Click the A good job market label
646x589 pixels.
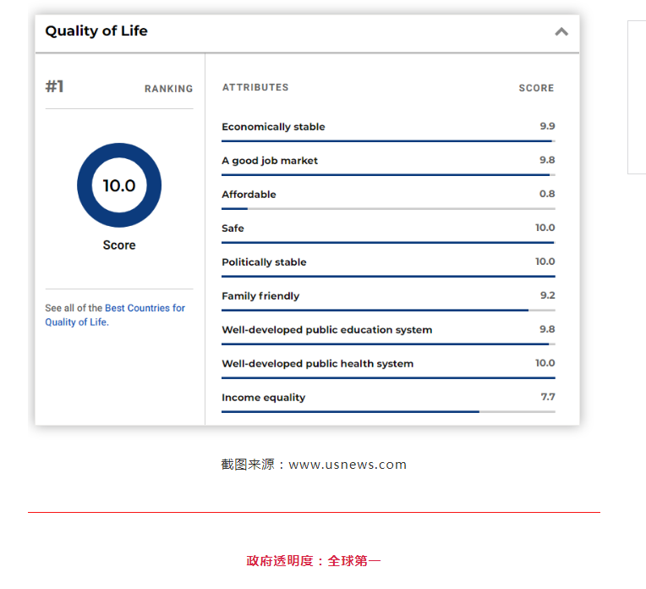tap(270, 161)
